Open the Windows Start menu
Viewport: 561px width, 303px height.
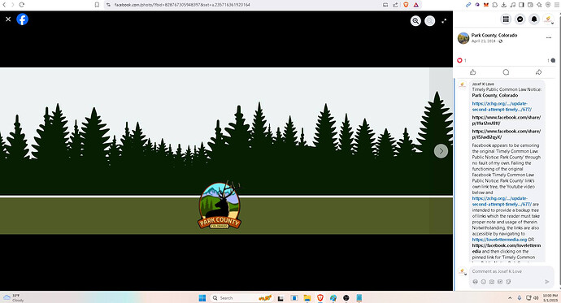(202, 297)
